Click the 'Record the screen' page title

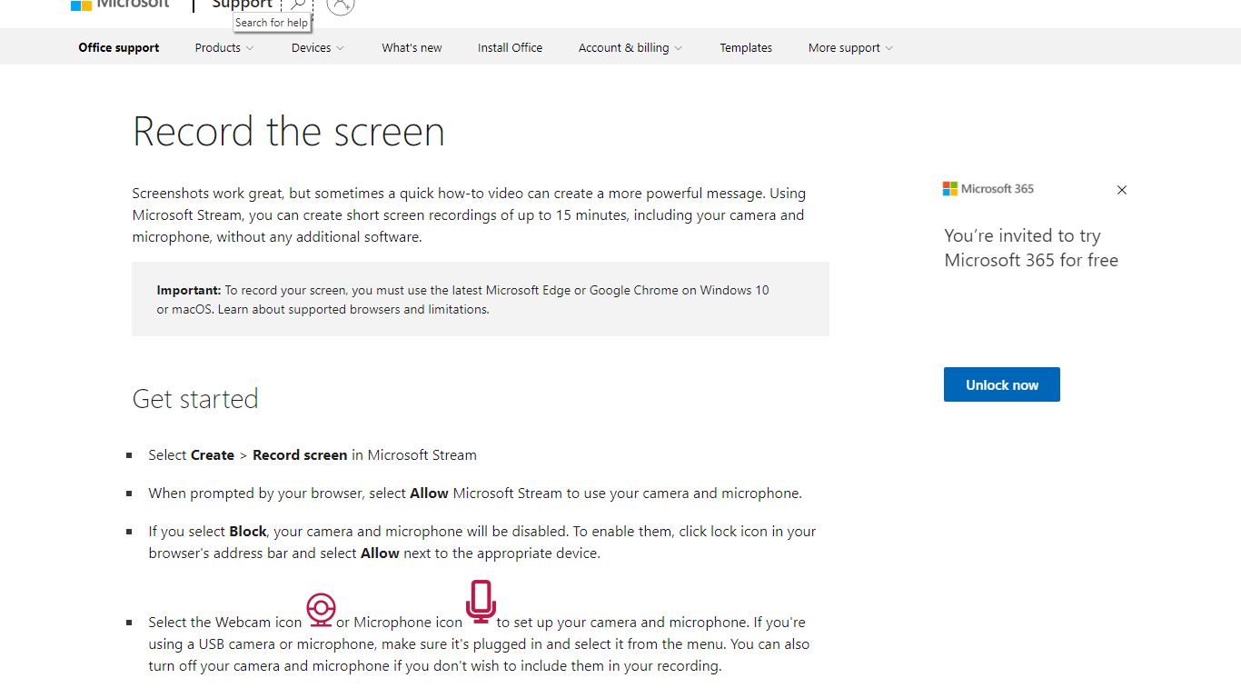289,132
